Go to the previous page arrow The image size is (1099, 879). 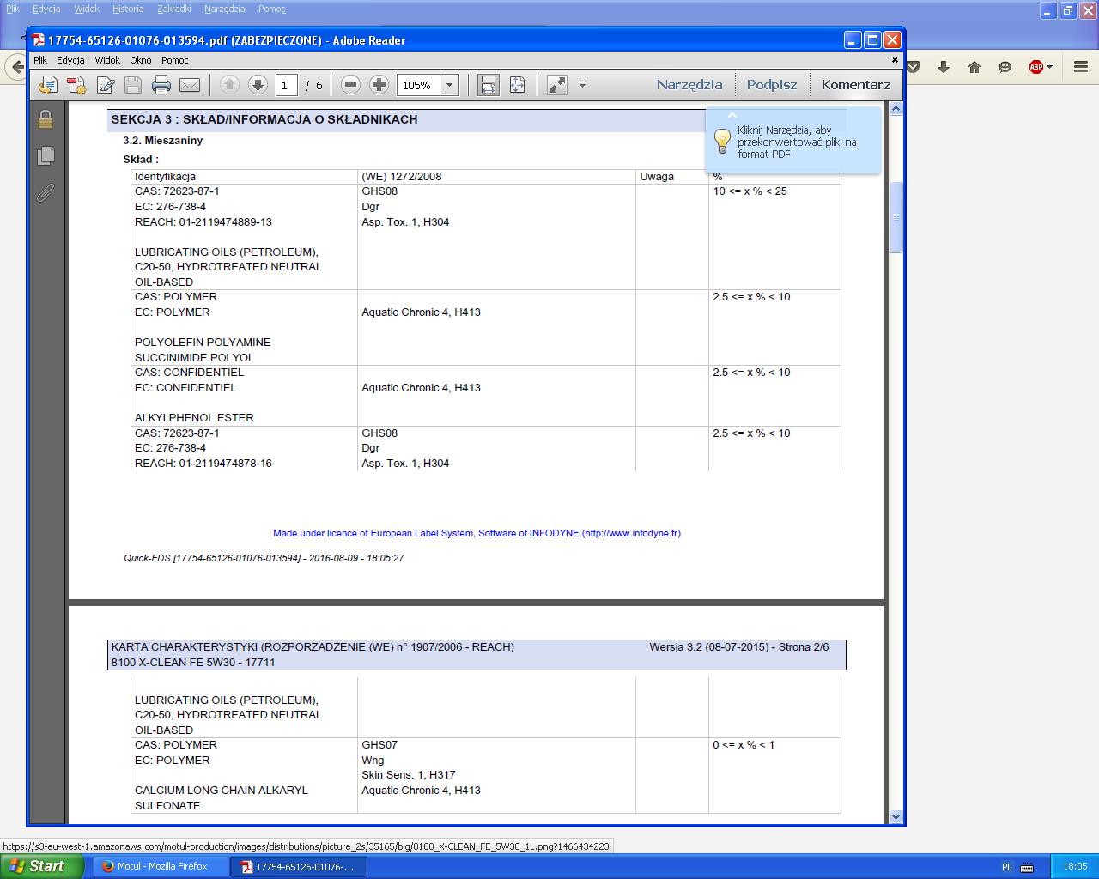click(x=229, y=85)
